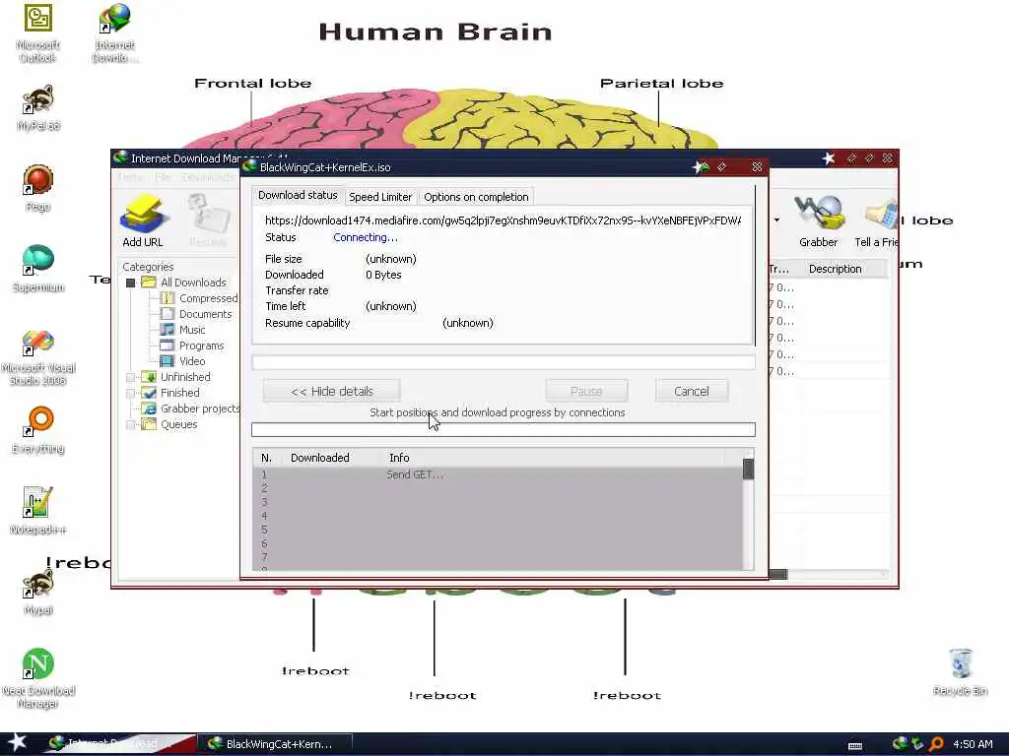Cancel the current download
Screen dimensions: 1009x756
(692, 391)
